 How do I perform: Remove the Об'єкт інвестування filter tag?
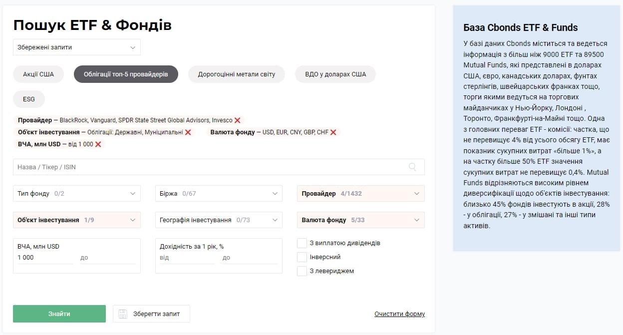(188, 132)
